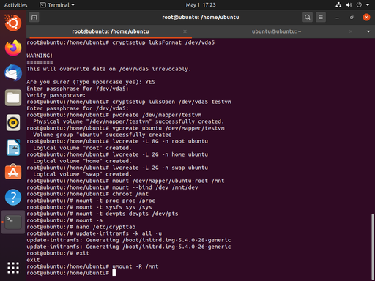Close the terminal window
This screenshot has height=281, width=375.
(366, 18)
